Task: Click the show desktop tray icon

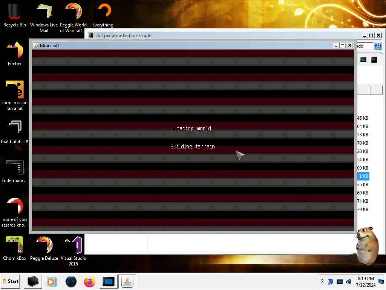Action: pyautogui.click(x=381, y=281)
